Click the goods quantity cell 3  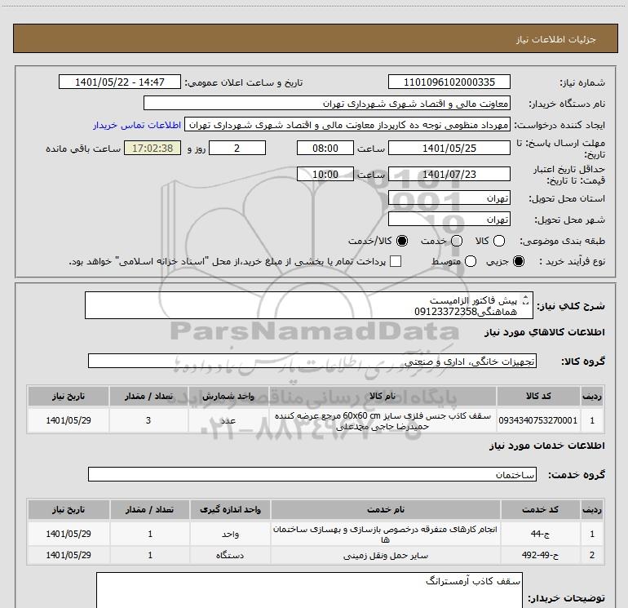point(148,420)
